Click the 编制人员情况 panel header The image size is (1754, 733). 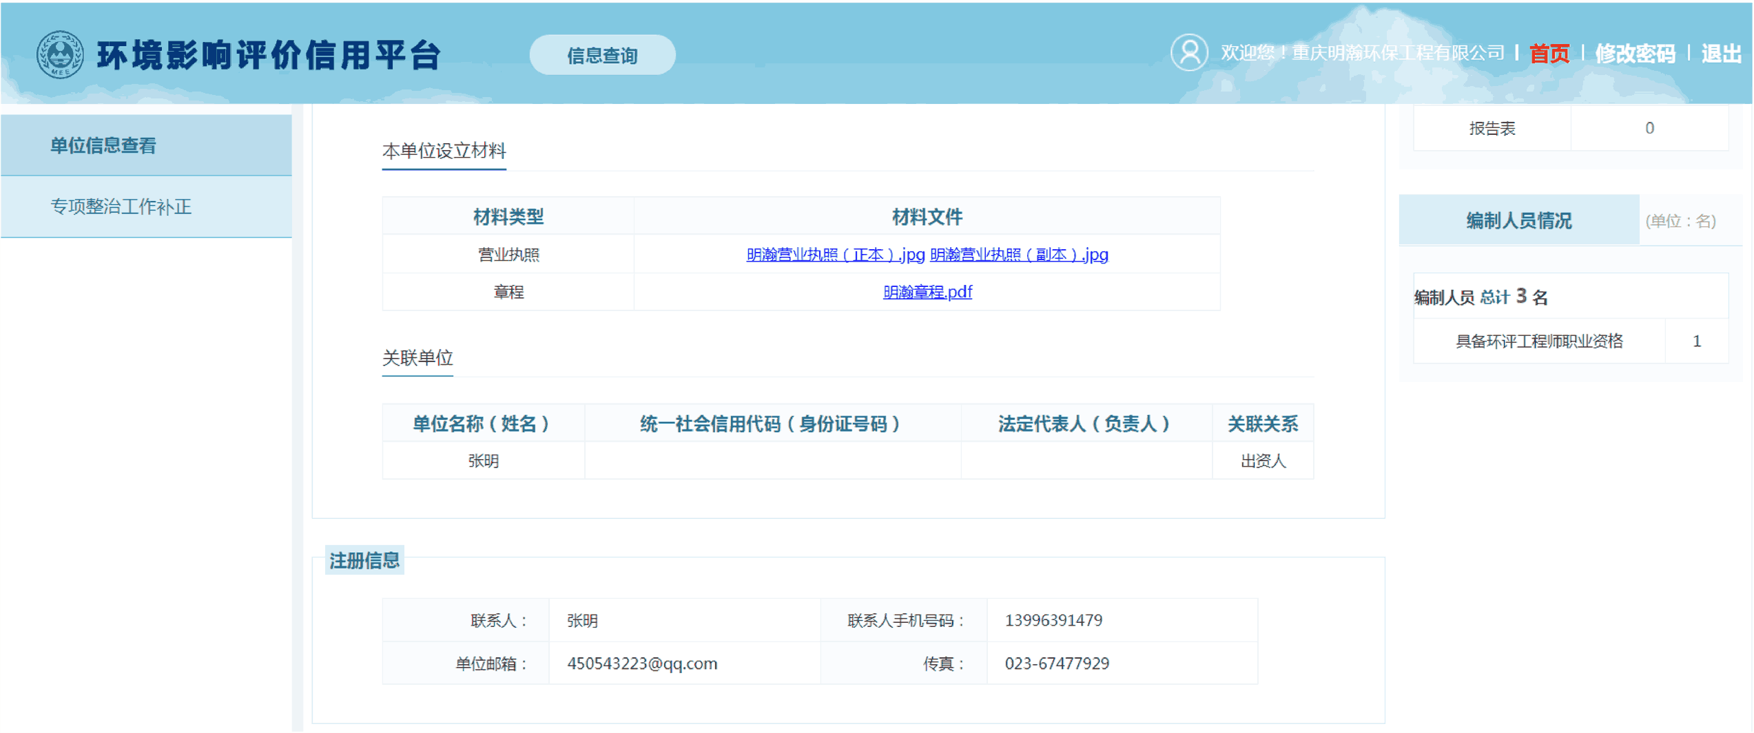(x=1518, y=220)
